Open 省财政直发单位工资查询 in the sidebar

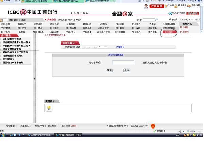pos(15,52)
